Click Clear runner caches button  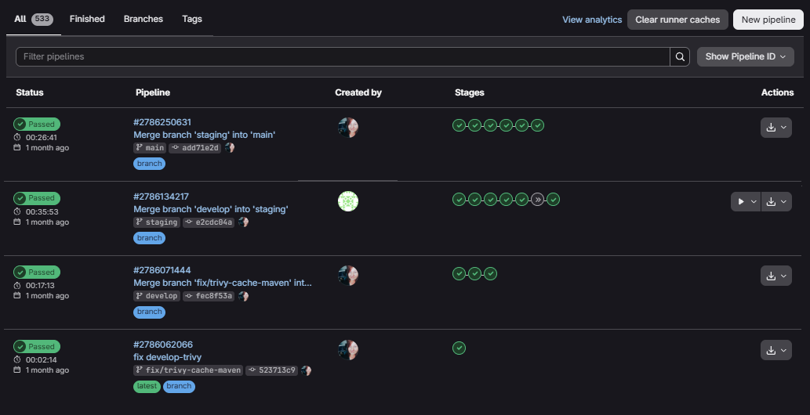677,20
